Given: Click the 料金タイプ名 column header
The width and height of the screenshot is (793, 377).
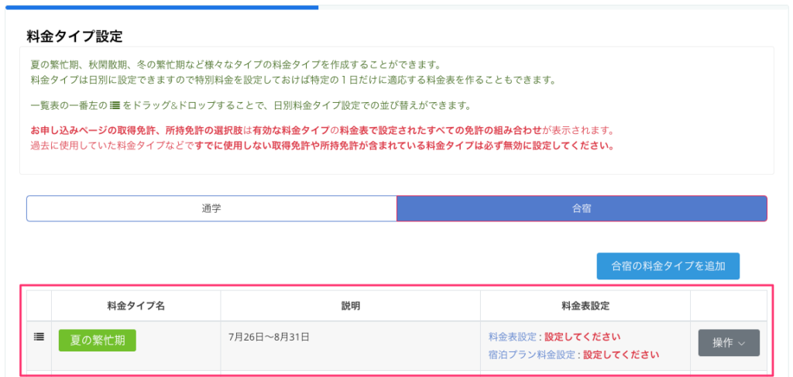Looking at the screenshot, I should point(136,305).
